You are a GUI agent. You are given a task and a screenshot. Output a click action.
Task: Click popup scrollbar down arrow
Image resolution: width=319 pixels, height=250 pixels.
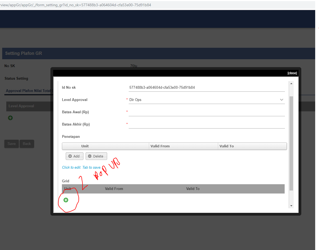291,206
